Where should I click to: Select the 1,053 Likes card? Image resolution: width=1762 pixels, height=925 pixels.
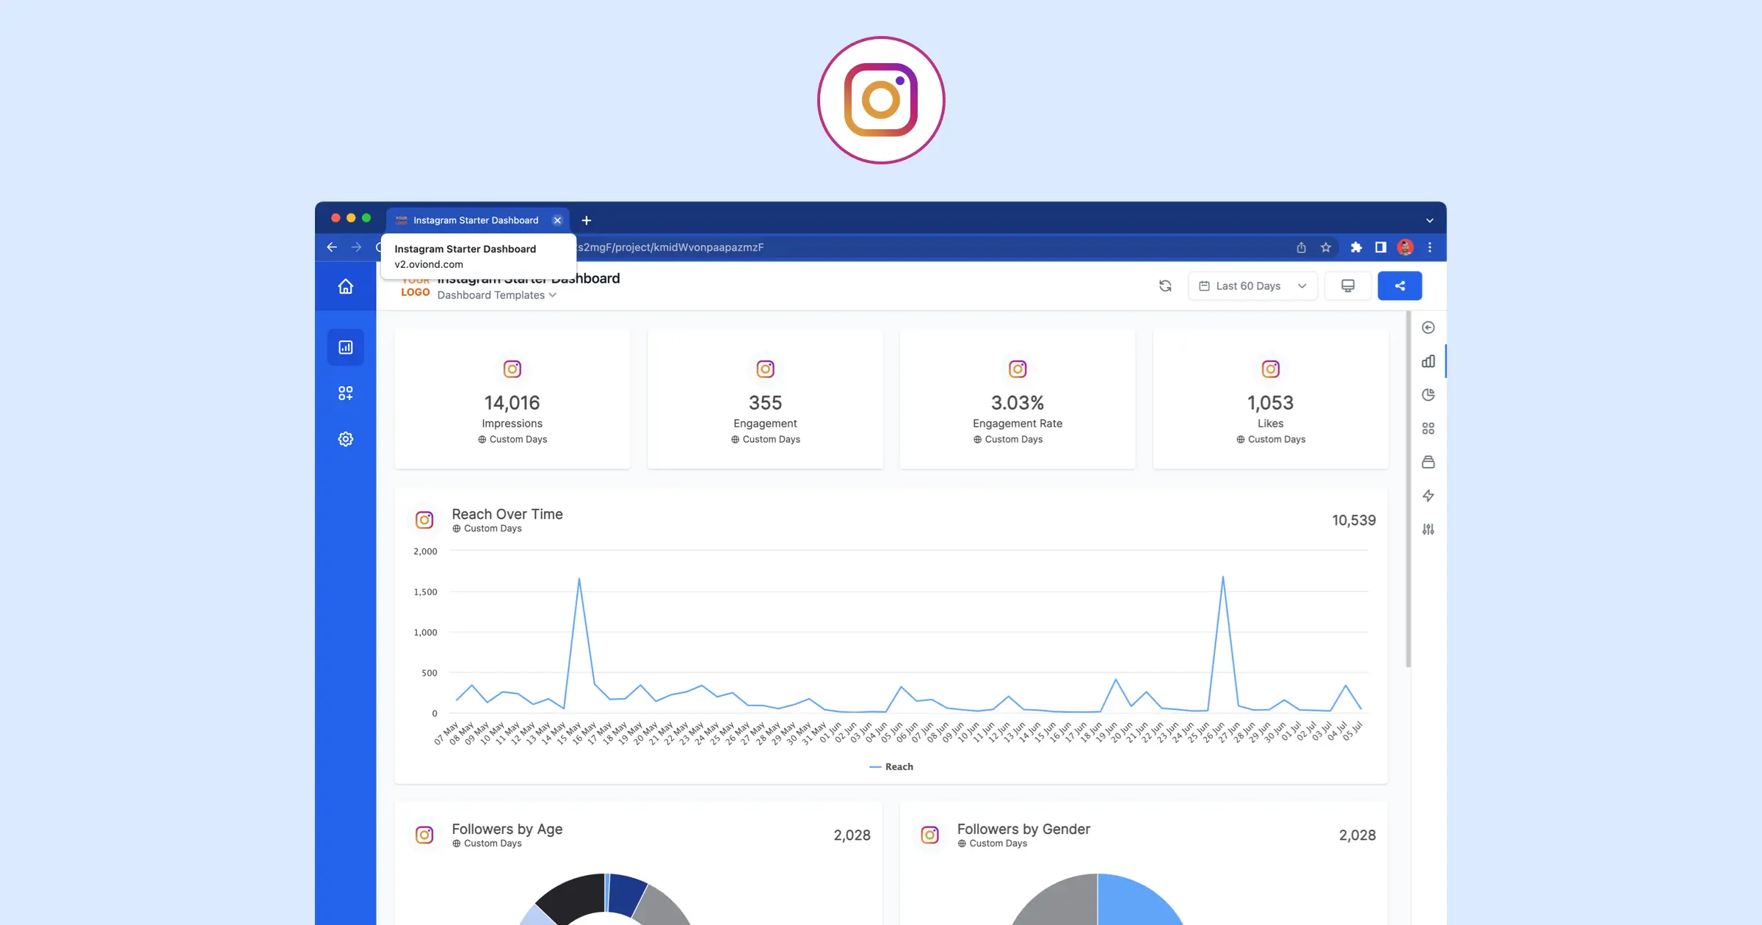pyautogui.click(x=1271, y=399)
